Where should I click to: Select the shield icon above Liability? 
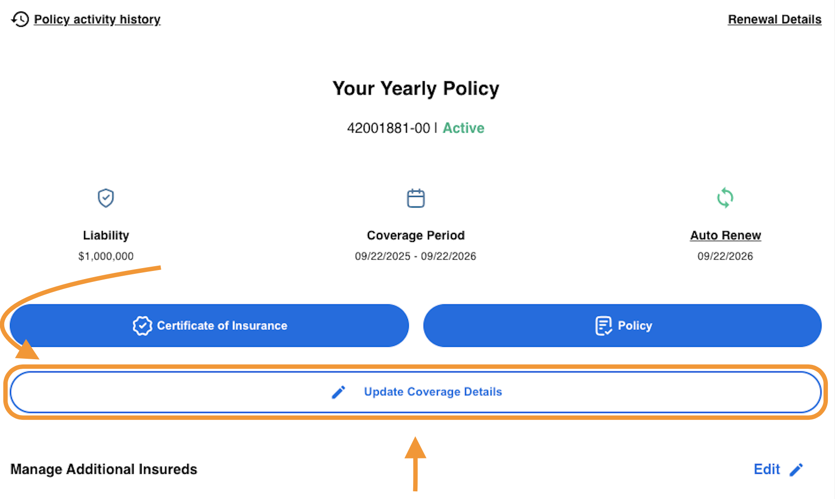pyautogui.click(x=105, y=198)
